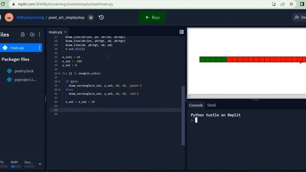306x172 pixels.
Task: Switch to the Shell tab
Action: (211, 105)
